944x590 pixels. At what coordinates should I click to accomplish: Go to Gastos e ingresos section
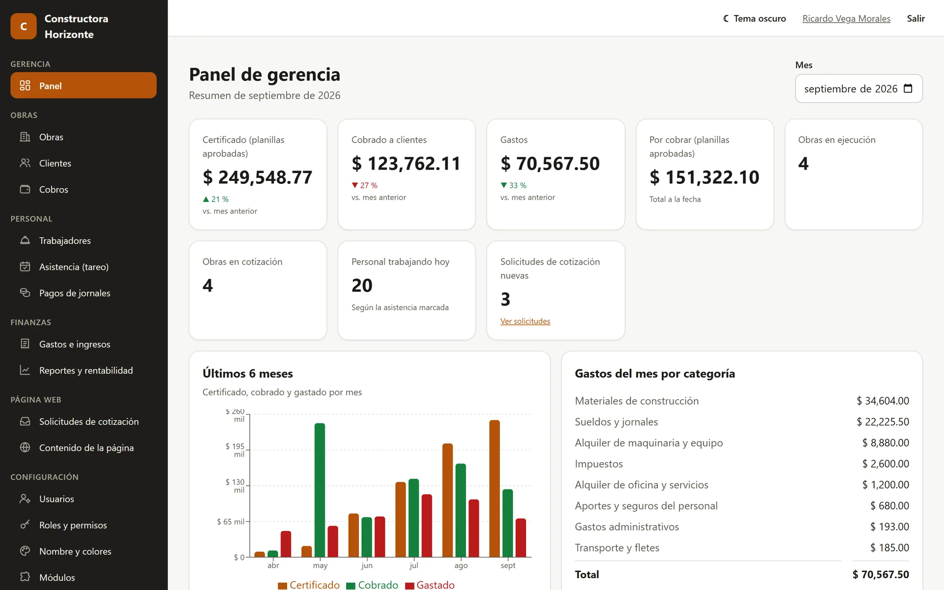[x=84, y=344]
